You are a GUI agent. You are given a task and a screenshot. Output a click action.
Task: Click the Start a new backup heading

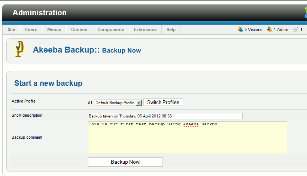(x=48, y=83)
